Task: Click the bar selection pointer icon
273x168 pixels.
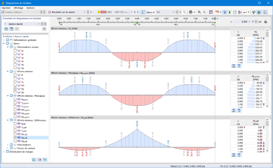Action: [185, 12]
